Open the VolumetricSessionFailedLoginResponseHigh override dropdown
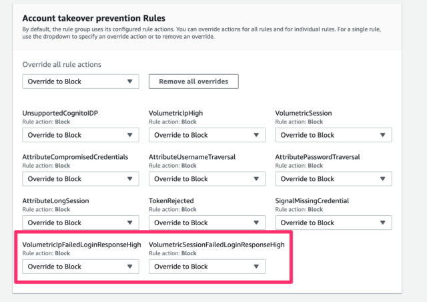 point(207,267)
